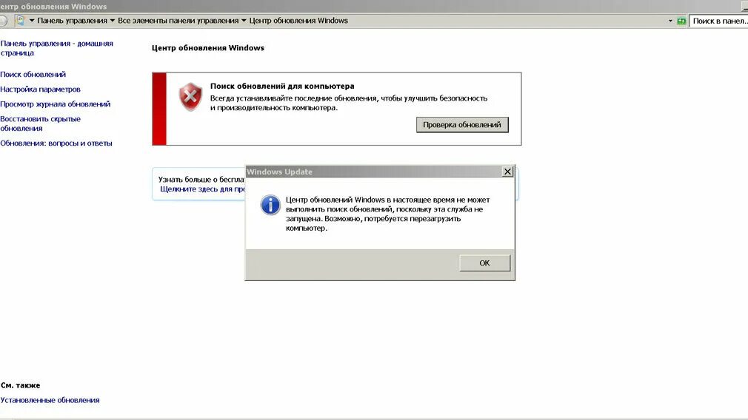Open the Установленные обновления link
Screen dimensions: 748x420
[50, 400]
